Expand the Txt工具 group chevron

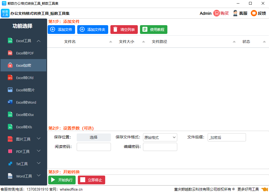pos(39,163)
